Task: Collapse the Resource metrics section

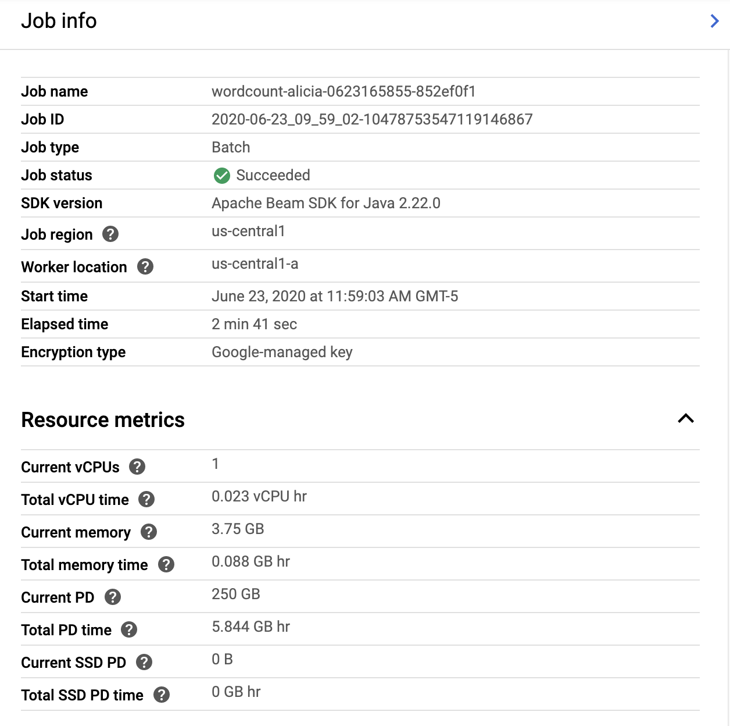Action: point(686,419)
